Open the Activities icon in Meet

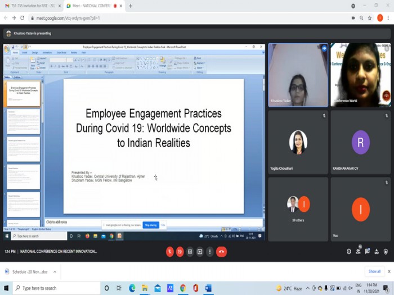click(377, 252)
